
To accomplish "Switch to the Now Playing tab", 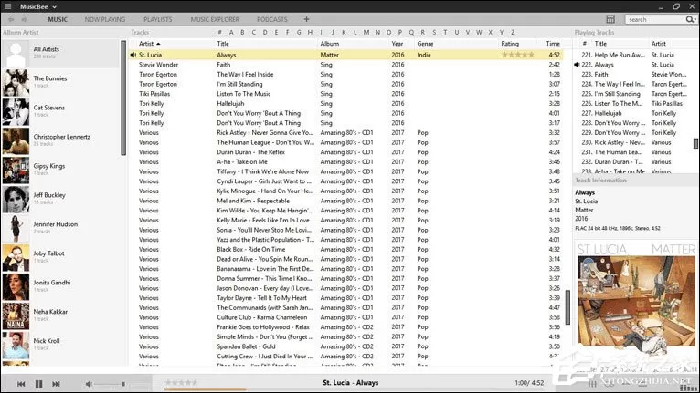I will tap(105, 19).
